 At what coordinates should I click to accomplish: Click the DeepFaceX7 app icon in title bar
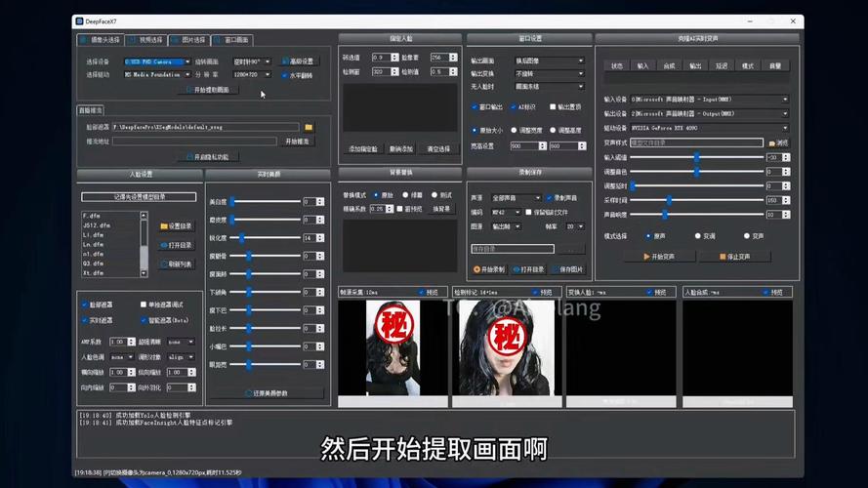tap(79, 21)
